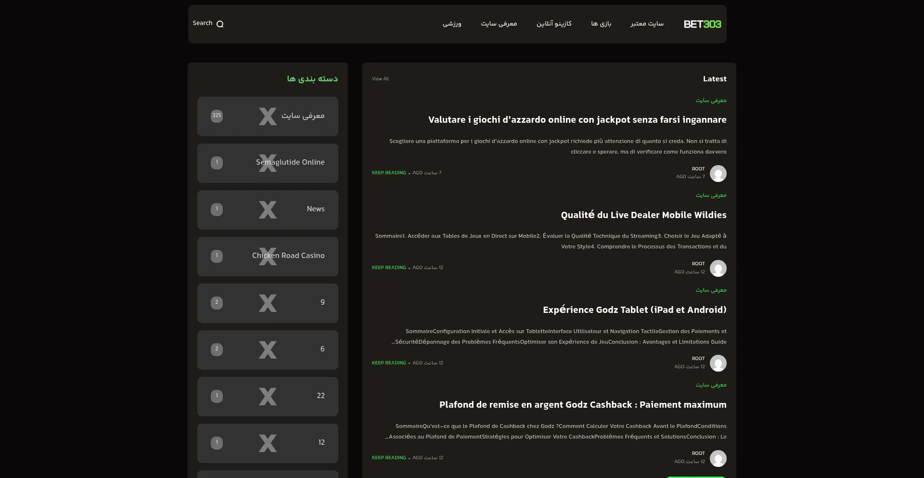Open the Expérience Godz Tablet article title
Screen dimensions: 924x478
(635, 310)
